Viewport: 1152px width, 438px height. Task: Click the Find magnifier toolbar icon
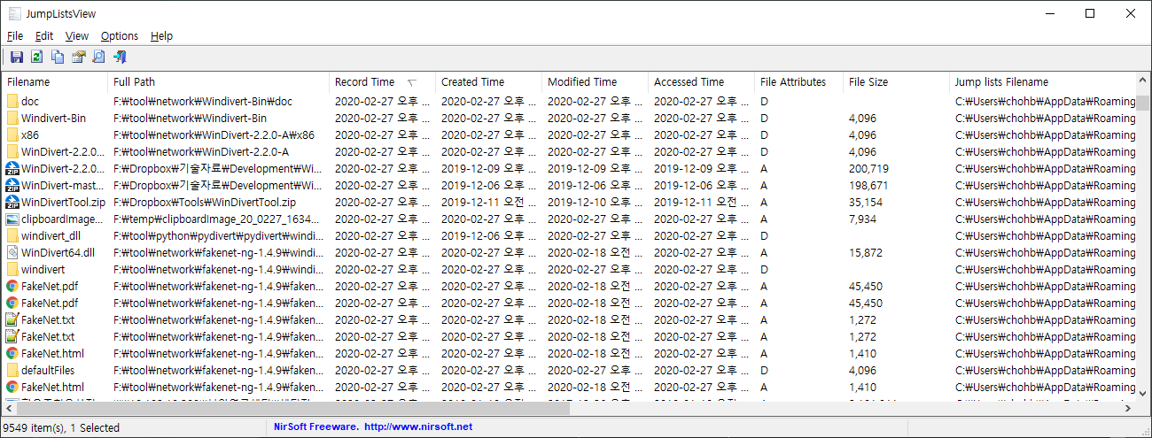point(98,58)
